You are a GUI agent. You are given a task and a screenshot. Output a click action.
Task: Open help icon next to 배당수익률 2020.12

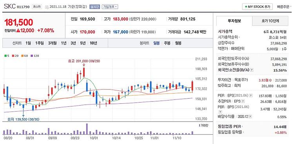(250, 117)
